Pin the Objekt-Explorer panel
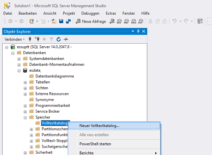The width and height of the screenshot is (212, 155). click(138, 31)
